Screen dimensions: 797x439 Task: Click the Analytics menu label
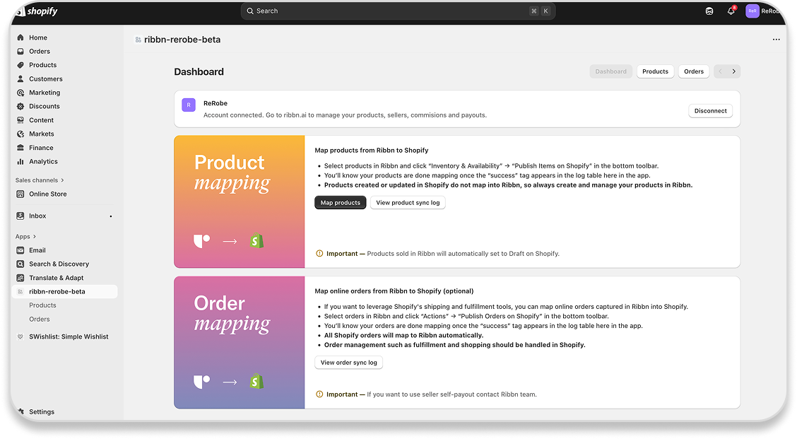coord(43,161)
